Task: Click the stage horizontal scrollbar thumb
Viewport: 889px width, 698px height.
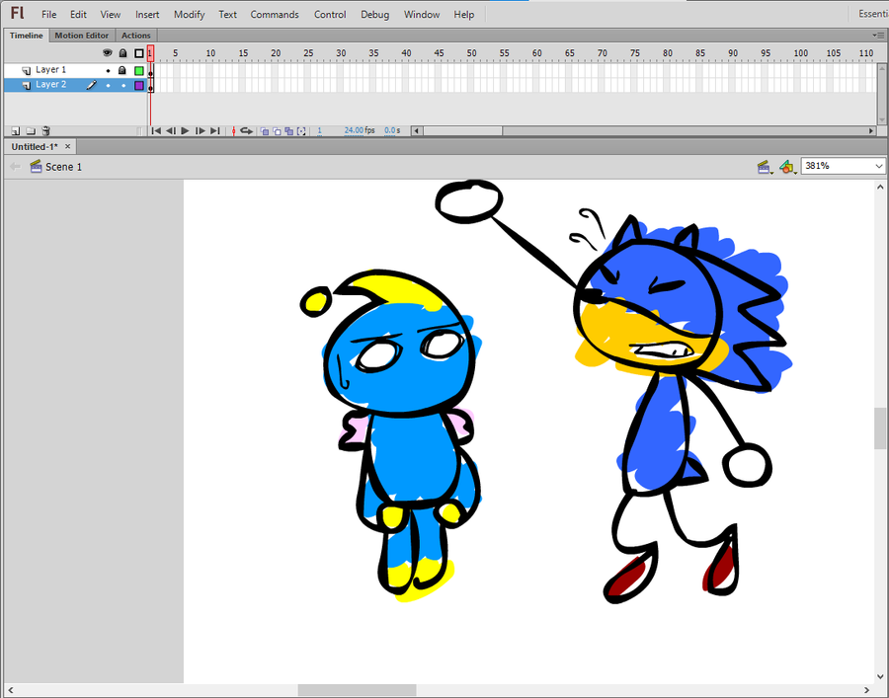Action: pos(357,690)
